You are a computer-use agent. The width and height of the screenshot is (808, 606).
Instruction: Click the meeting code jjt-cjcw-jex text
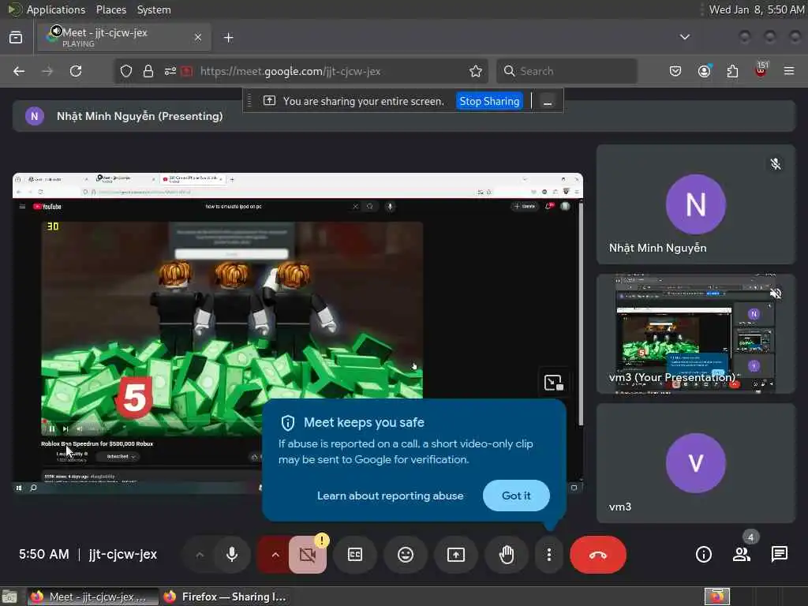(x=122, y=555)
